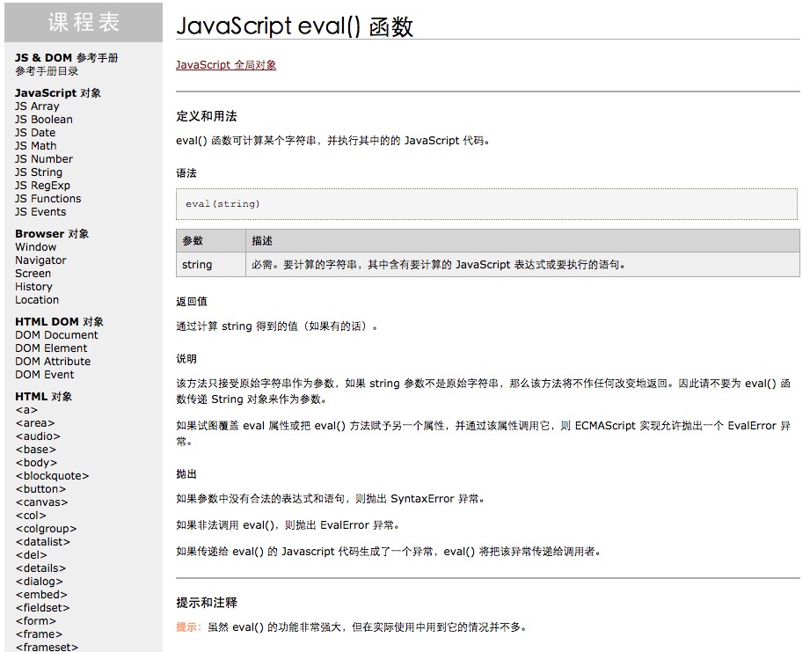
Task: Open JS Boolean reference
Action: point(44,120)
